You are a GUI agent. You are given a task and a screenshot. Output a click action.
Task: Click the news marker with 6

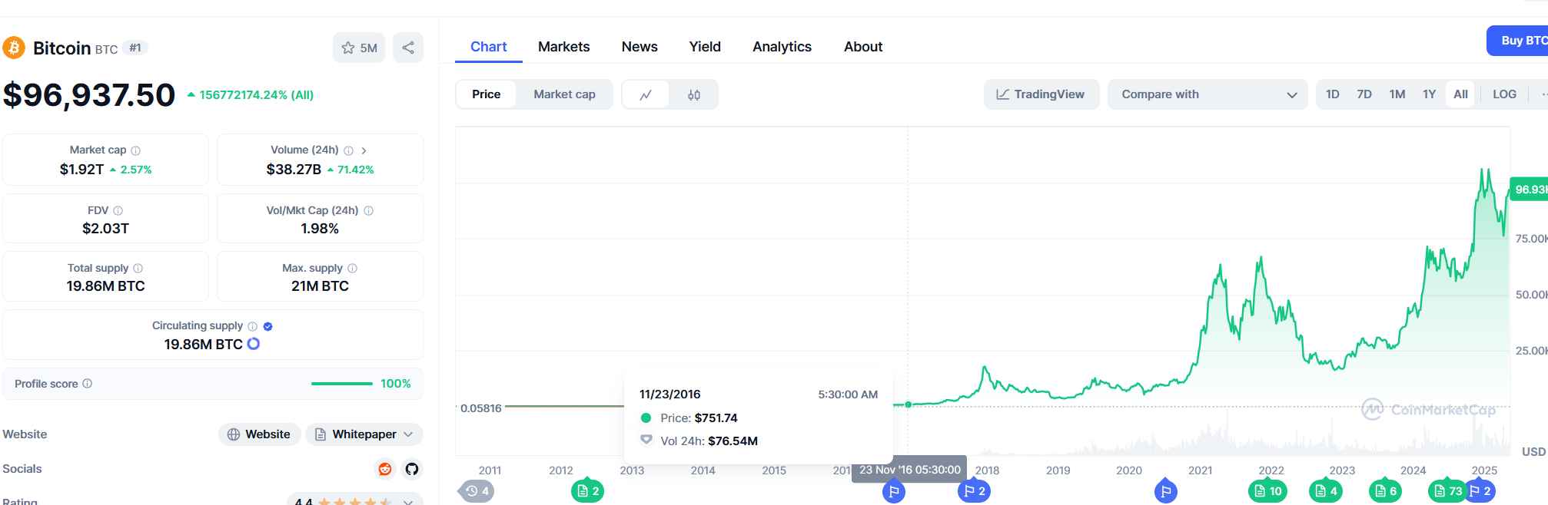click(1386, 491)
